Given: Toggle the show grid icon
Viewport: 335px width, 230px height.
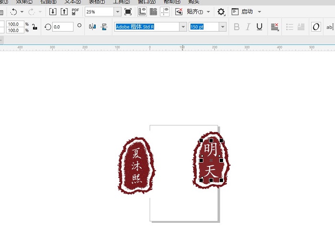Looking at the screenshot, I should pos(153,12).
